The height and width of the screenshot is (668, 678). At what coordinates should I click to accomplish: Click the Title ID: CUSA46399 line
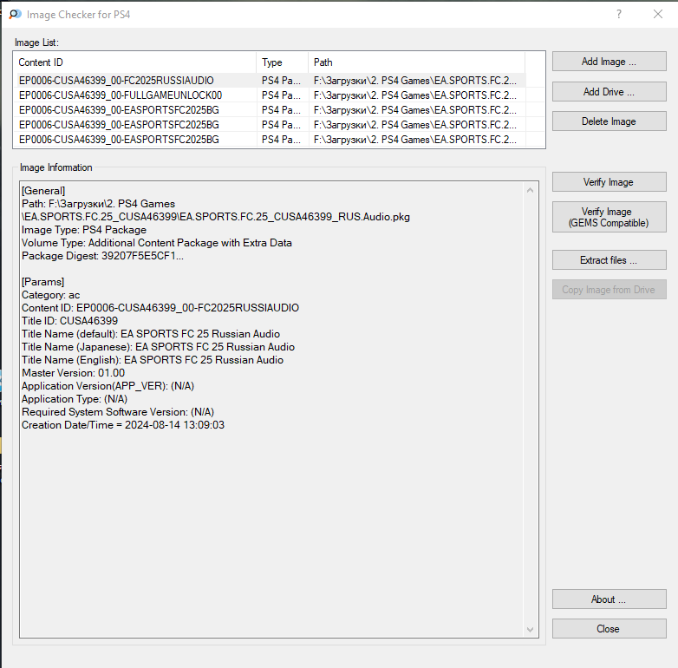[69, 321]
